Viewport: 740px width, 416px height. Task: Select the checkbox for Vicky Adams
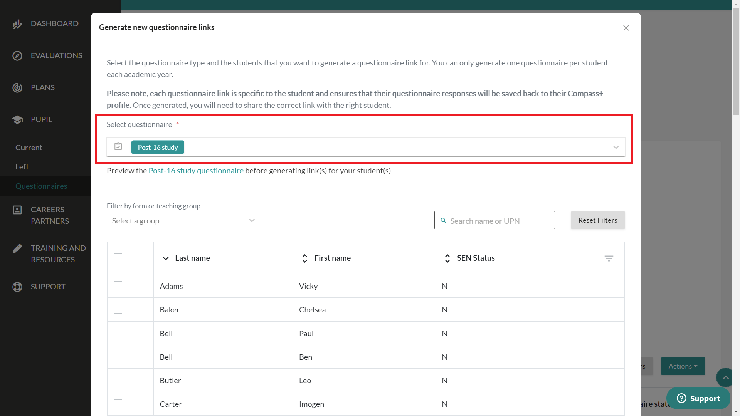coord(118,286)
